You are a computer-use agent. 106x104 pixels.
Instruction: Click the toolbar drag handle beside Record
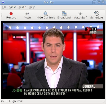click(2, 15)
